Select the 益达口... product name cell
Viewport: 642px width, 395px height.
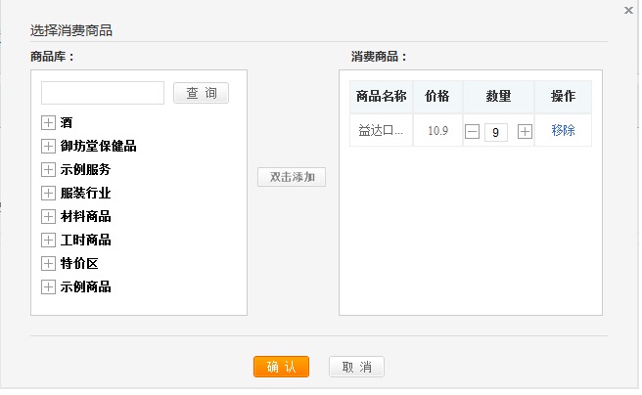(x=381, y=131)
